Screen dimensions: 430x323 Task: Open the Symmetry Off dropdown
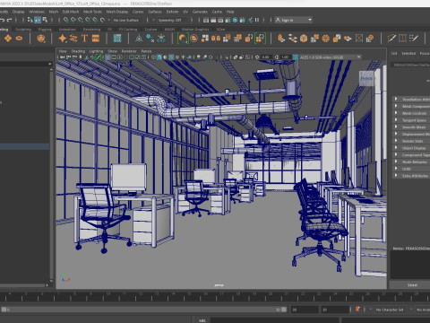[170, 20]
